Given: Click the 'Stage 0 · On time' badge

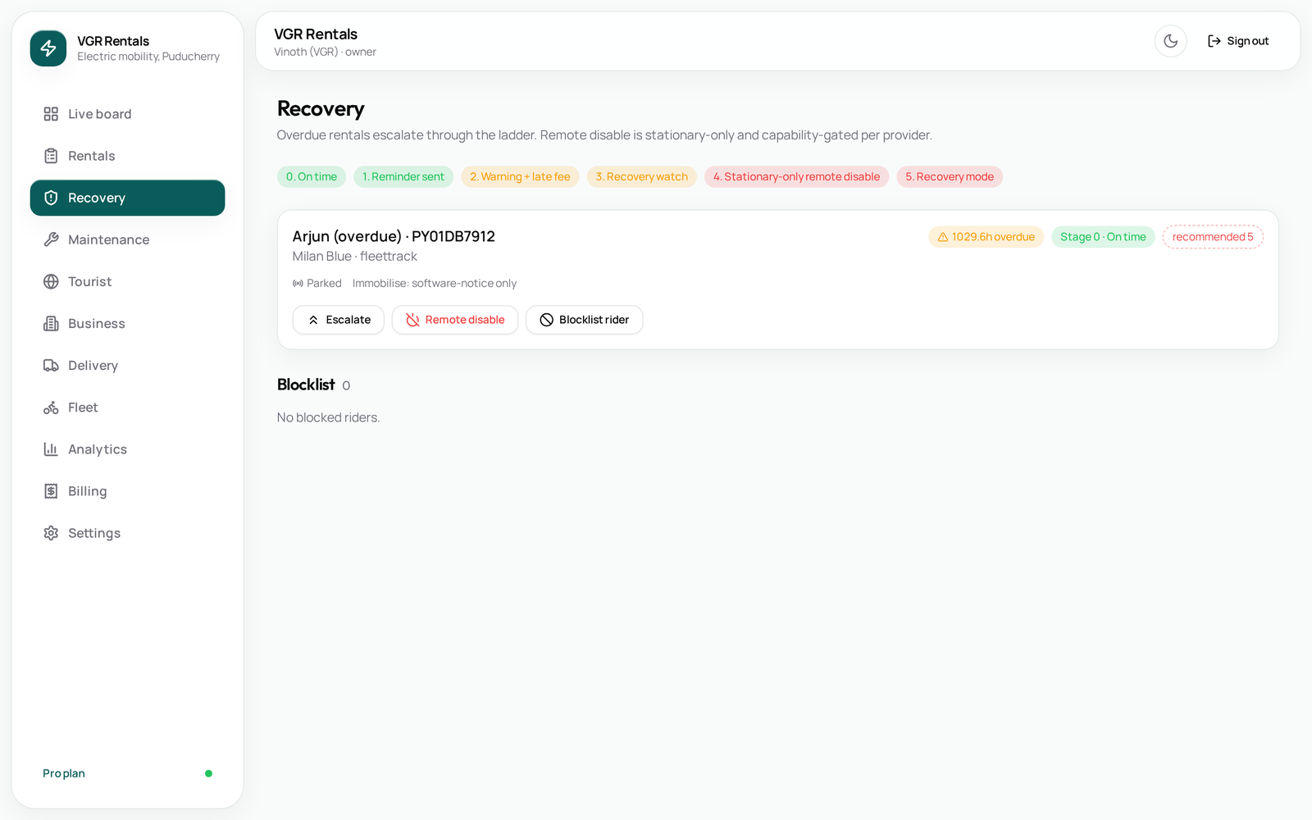Looking at the screenshot, I should [1103, 237].
